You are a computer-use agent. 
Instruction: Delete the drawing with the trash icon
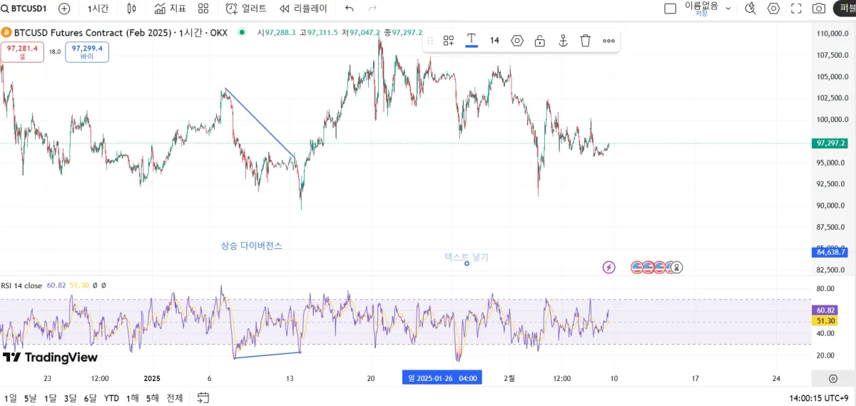(x=586, y=41)
